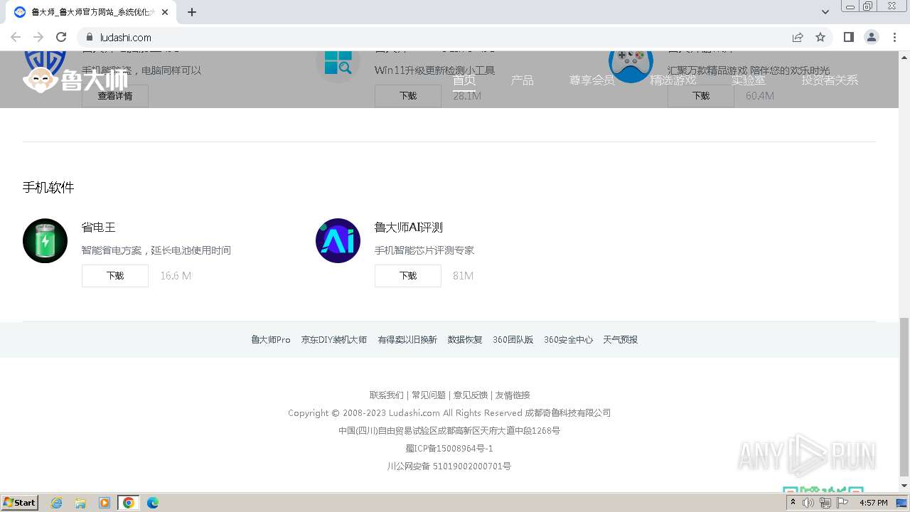Open 友情链接 link
The width and height of the screenshot is (910, 512).
pyautogui.click(x=513, y=395)
